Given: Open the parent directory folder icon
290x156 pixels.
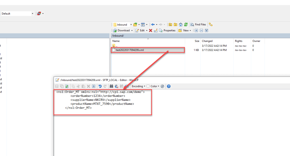Looking at the screenshot, I should (170, 25).
